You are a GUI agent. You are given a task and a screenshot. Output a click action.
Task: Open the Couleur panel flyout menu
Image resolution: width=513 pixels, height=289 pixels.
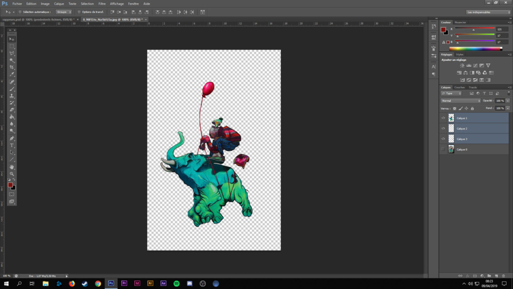pos(509,23)
